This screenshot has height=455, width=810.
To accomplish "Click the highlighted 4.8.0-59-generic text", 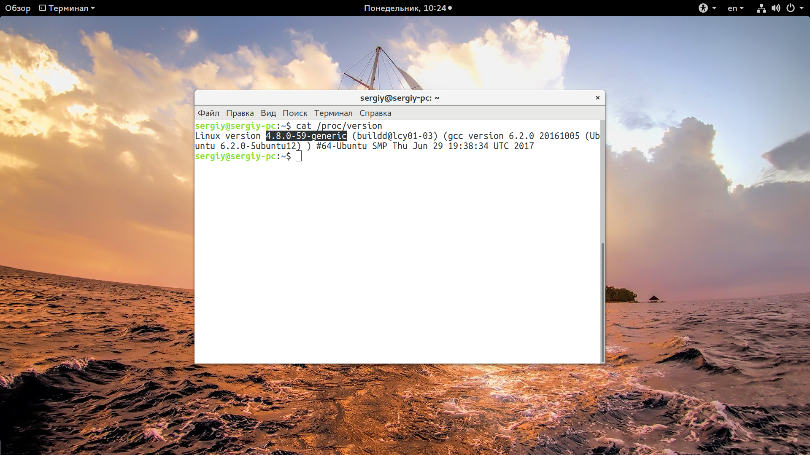I will point(306,136).
